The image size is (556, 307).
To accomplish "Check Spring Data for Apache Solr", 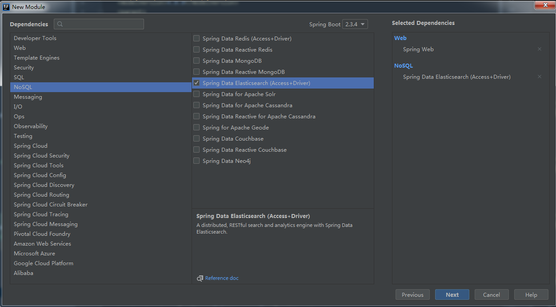I will tap(196, 94).
